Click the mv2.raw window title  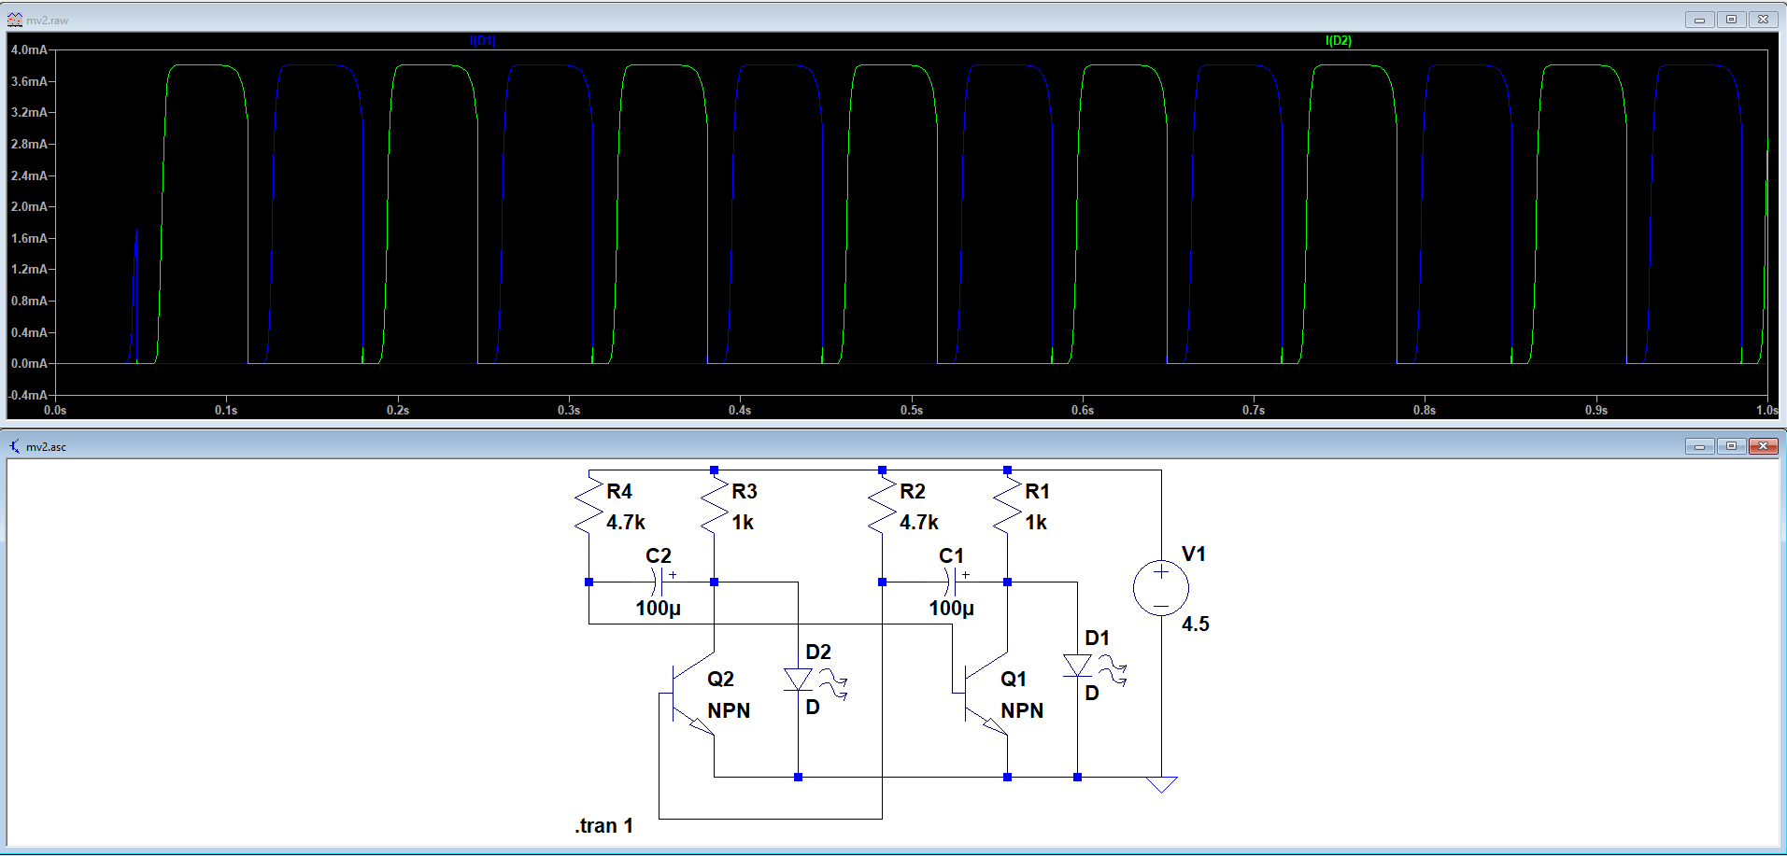[47, 20]
